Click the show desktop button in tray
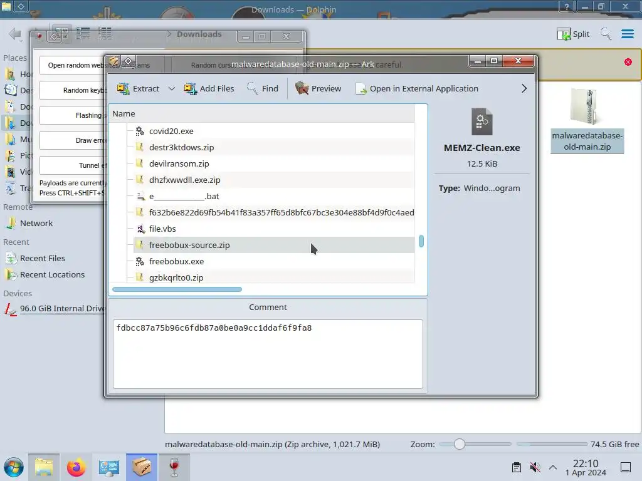The image size is (642, 481). coord(626,467)
